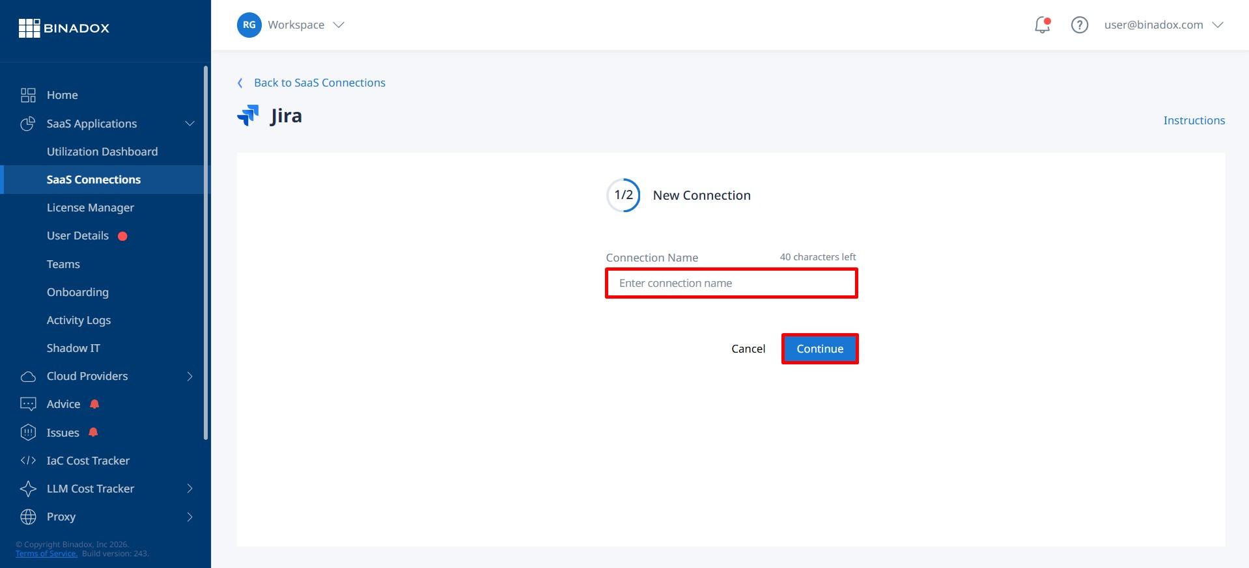The image size is (1249, 568).
Task: Go to Home in the sidebar
Action: [x=63, y=95]
